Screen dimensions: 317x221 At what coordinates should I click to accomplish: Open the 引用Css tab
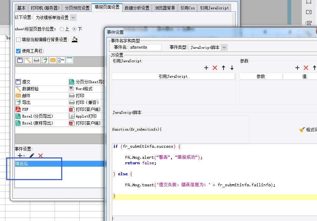coord(188,8)
